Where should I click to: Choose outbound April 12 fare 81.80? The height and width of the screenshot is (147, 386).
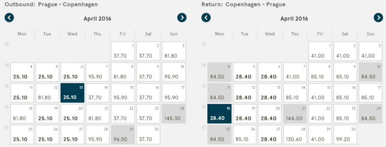click(x=47, y=93)
